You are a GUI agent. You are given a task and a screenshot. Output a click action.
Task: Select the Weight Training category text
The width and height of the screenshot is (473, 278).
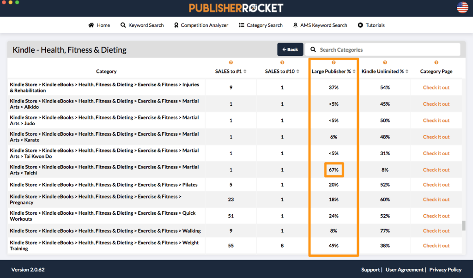[104, 245]
